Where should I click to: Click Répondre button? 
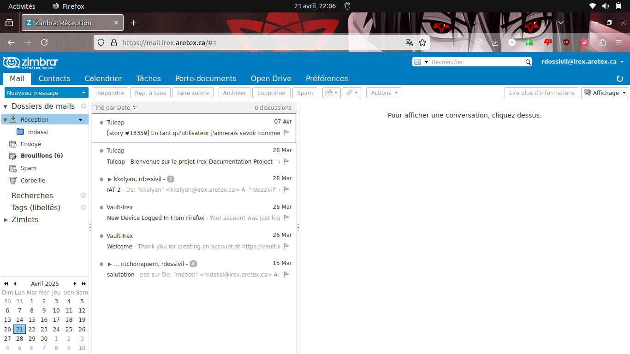[x=111, y=93]
